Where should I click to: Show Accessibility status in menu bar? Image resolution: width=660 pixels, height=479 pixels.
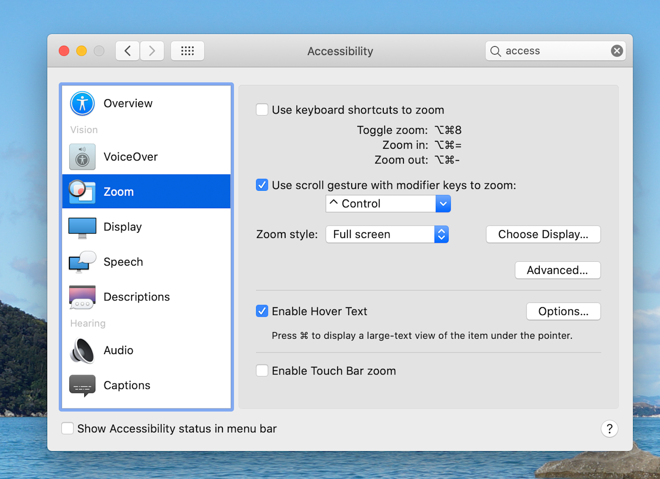click(67, 428)
